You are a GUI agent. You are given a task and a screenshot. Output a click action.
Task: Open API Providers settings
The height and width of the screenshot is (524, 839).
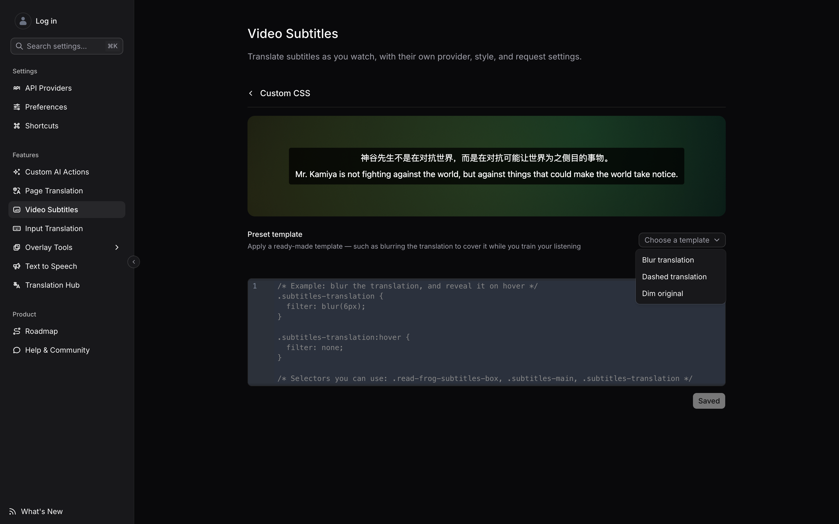point(67,88)
